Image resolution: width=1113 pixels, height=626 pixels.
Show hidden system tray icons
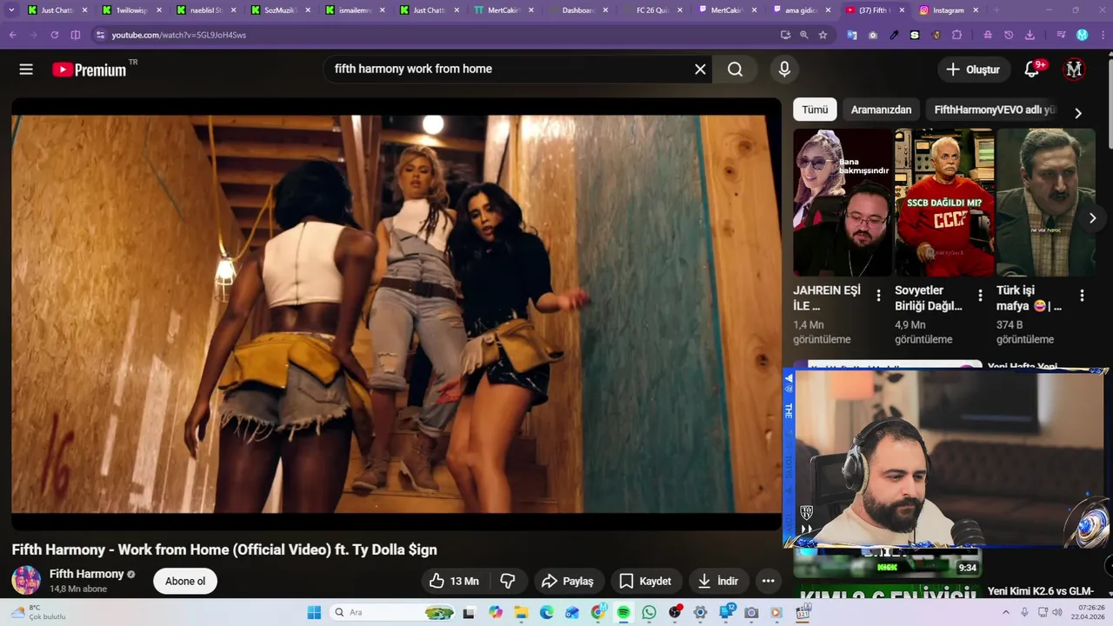click(1006, 612)
